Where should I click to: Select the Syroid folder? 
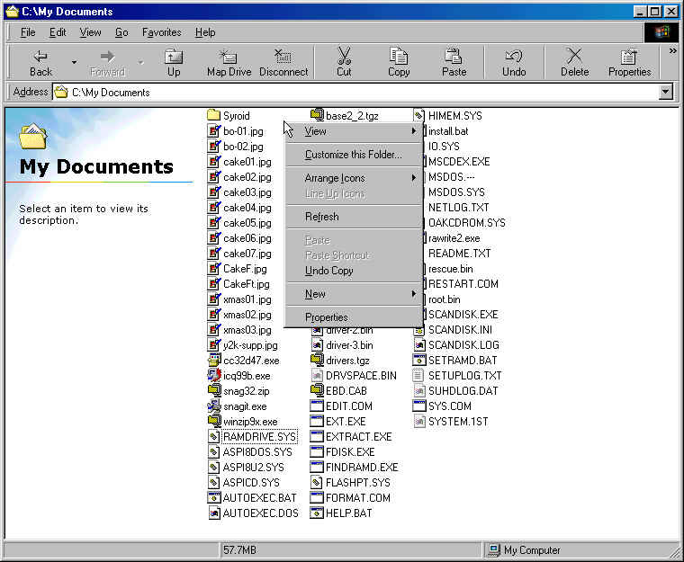point(236,115)
